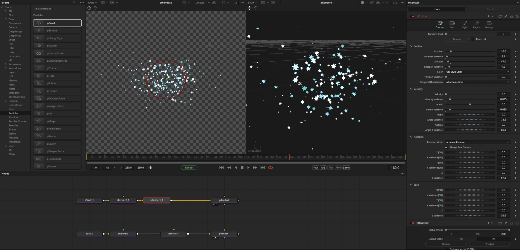Click the green Render button
Image resolution: width=520 pixels, height=250 pixels.
pos(189,168)
